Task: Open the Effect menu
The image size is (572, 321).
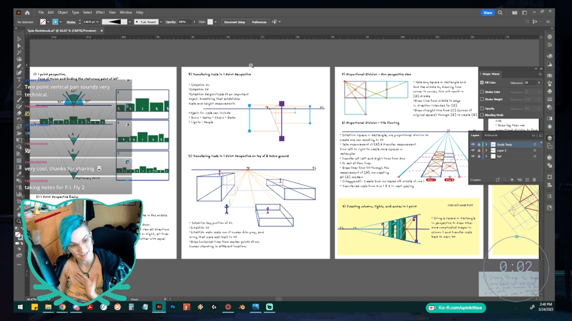Action: (x=101, y=12)
